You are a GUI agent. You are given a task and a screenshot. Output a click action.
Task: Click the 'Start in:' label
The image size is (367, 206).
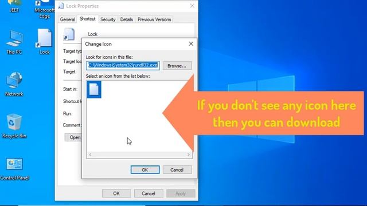tap(70, 89)
